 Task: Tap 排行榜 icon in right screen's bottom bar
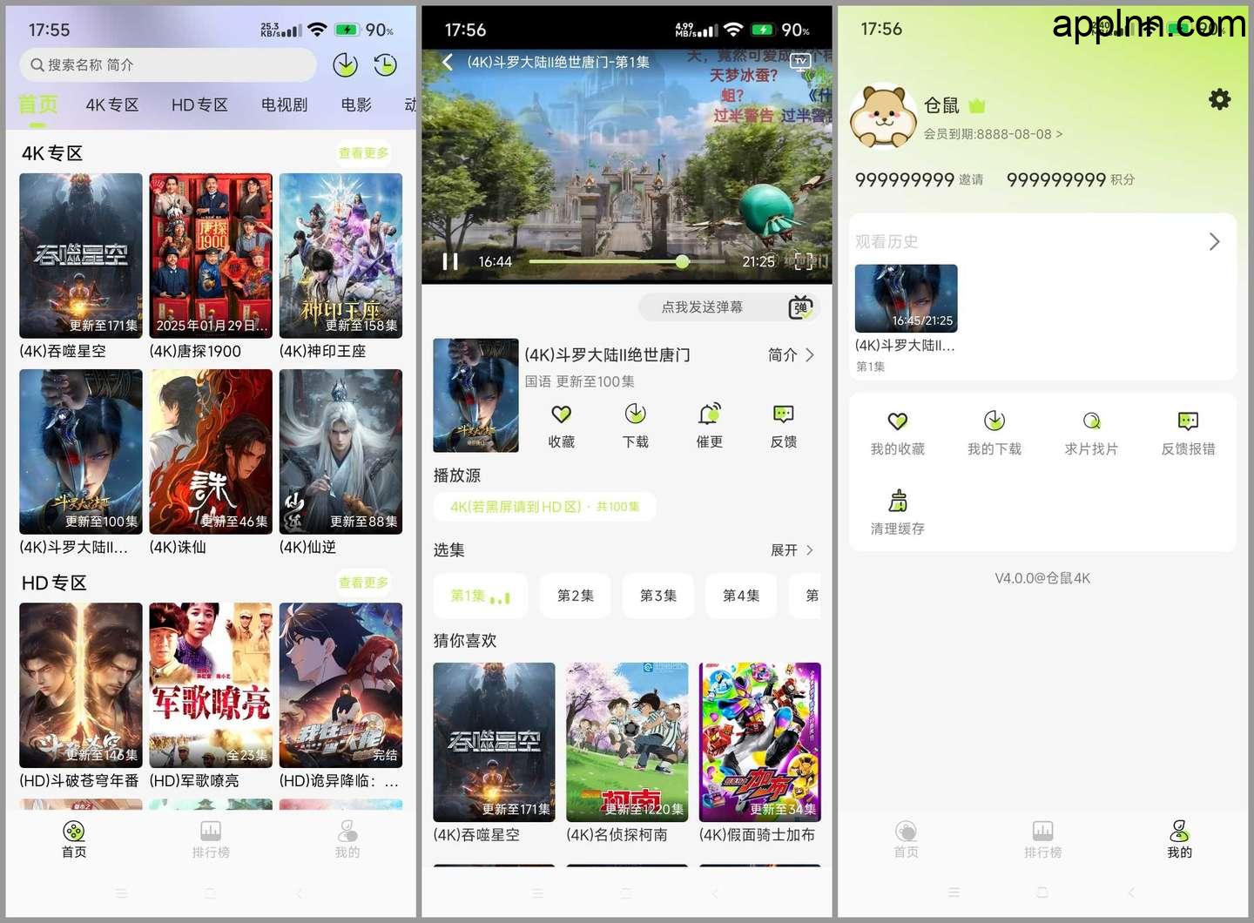tap(1042, 831)
